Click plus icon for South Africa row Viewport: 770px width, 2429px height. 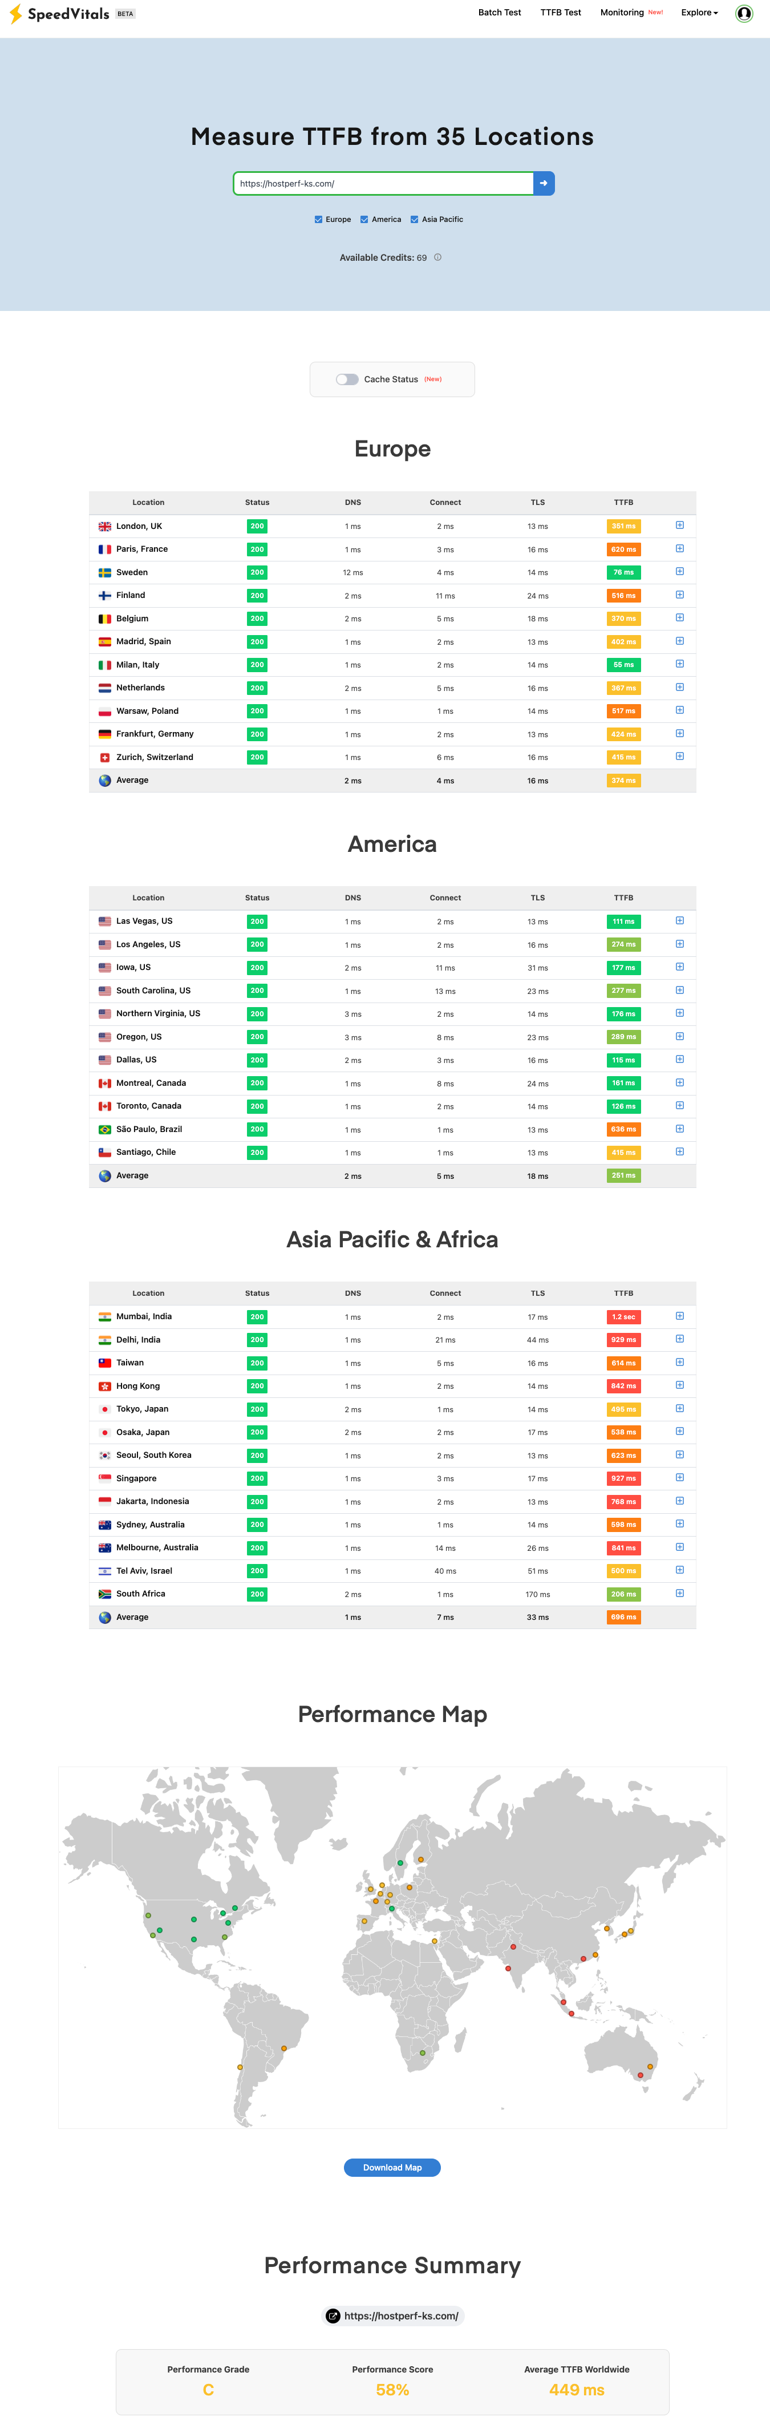click(679, 1593)
